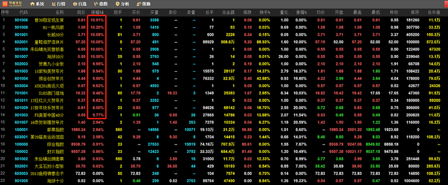Open the 分析 analysis icon menu
The width and height of the screenshot is (448, 185).
point(122,4)
